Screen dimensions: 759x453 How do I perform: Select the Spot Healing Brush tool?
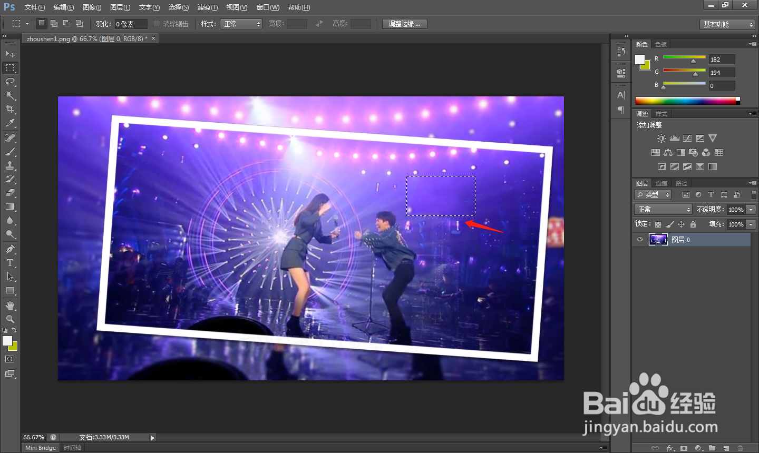tap(10, 138)
